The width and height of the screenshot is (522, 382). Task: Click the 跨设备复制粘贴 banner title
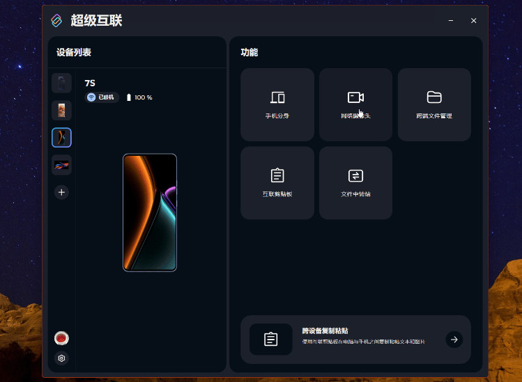325,331
